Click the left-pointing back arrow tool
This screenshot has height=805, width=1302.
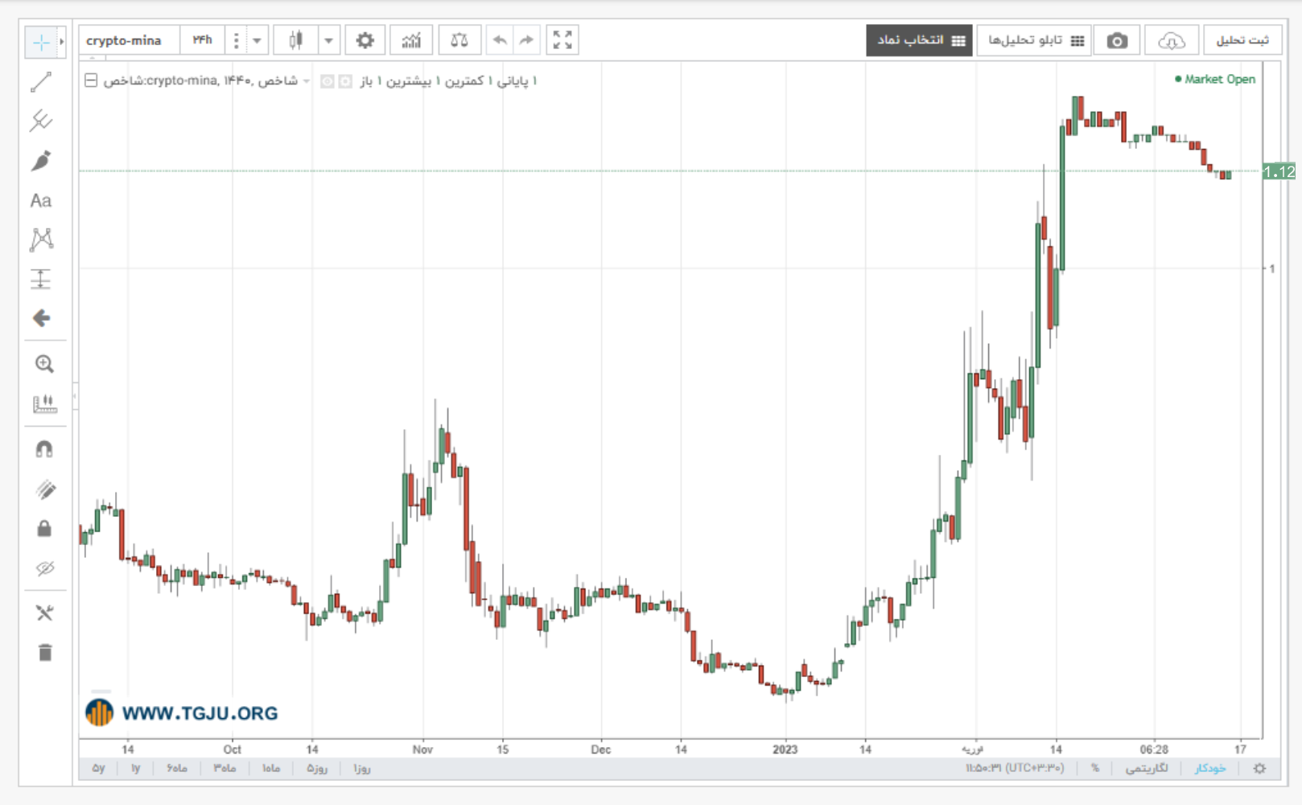coord(41,319)
